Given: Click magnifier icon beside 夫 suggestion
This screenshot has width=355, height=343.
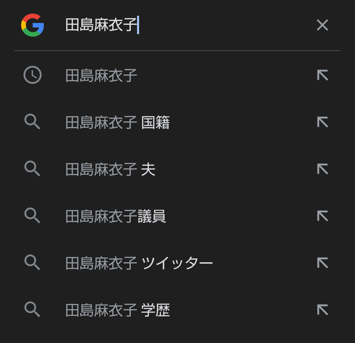Looking at the screenshot, I should [32, 168].
